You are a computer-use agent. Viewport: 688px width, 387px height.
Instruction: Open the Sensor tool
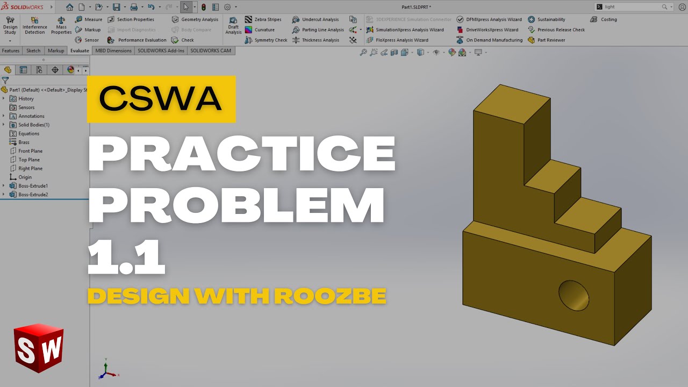(x=87, y=40)
